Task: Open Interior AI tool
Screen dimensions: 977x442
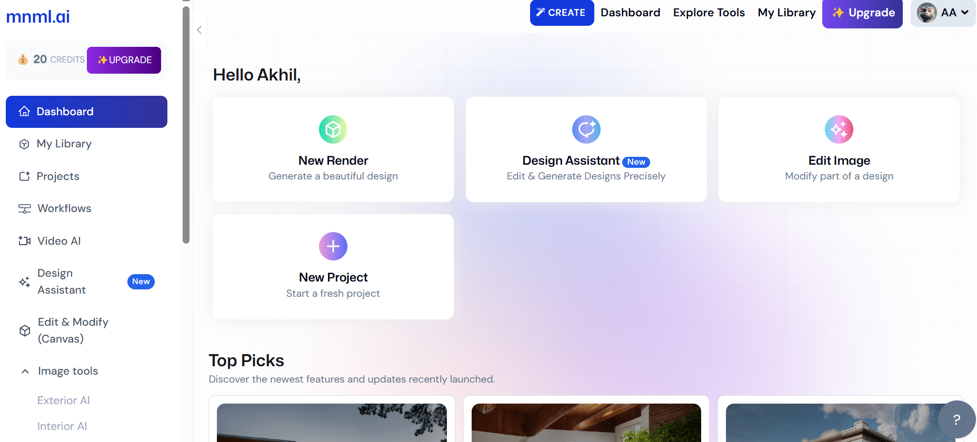Action: 62,426
